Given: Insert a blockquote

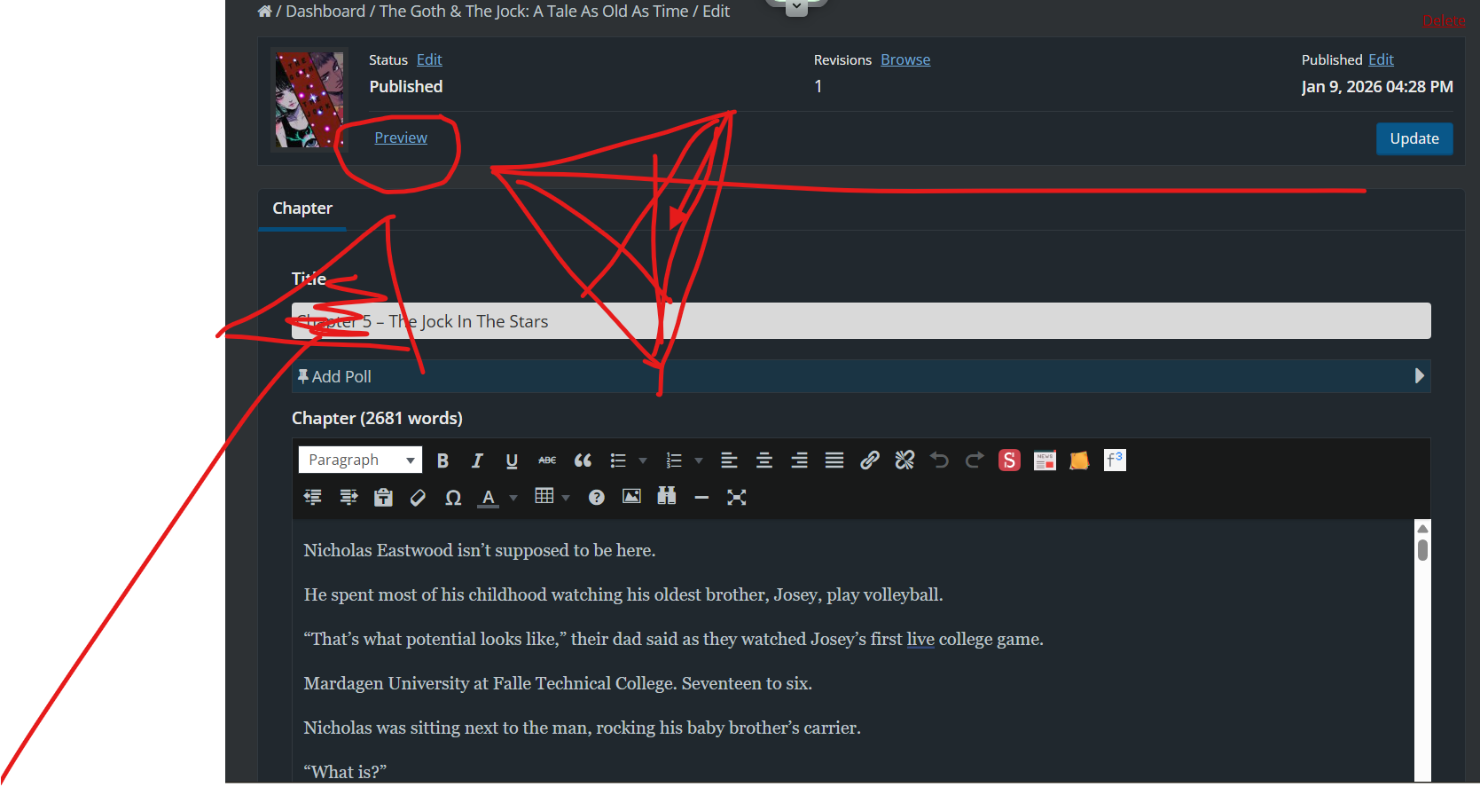Looking at the screenshot, I should [x=583, y=460].
